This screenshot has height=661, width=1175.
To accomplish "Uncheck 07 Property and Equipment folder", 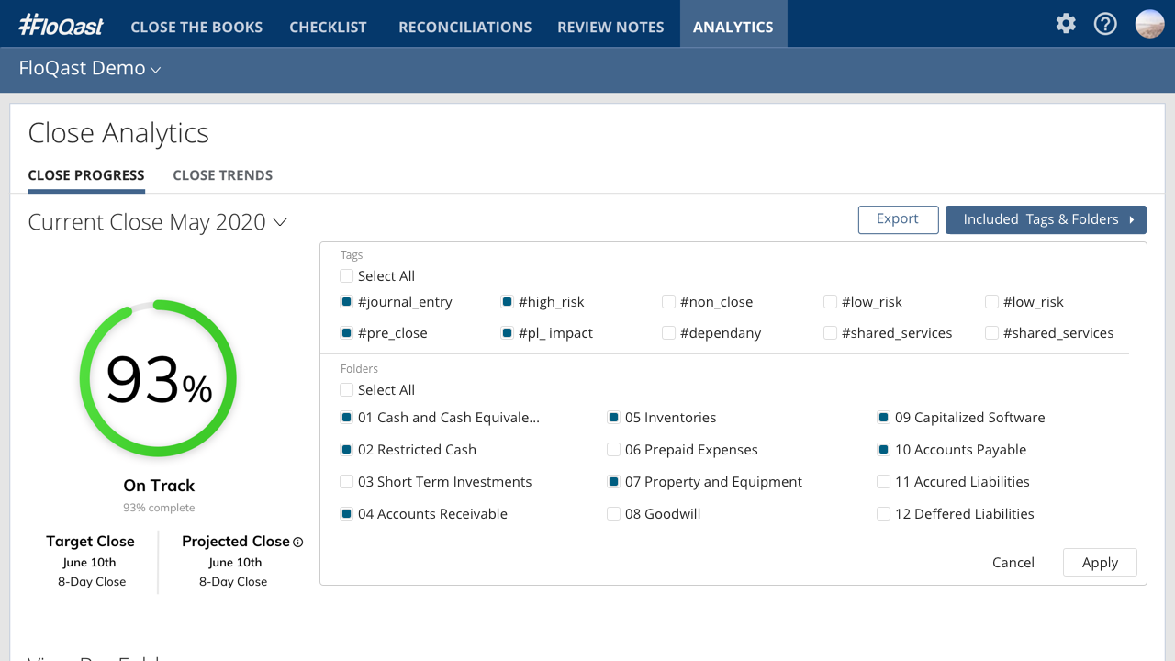I will [613, 481].
